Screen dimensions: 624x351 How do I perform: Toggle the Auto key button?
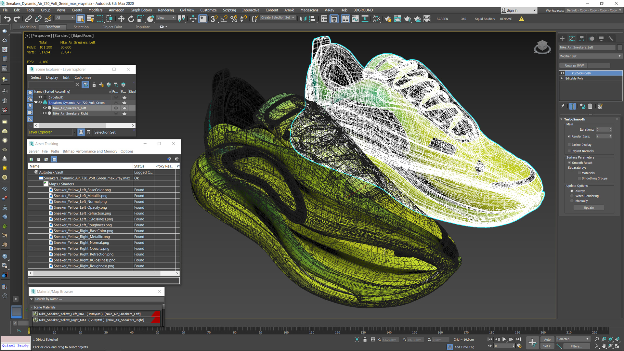click(x=547, y=339)
